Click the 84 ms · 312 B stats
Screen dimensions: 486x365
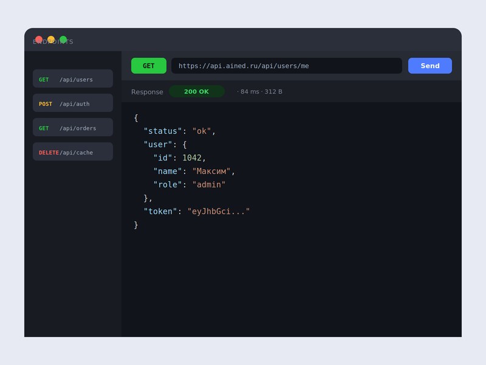coord(259,92)
